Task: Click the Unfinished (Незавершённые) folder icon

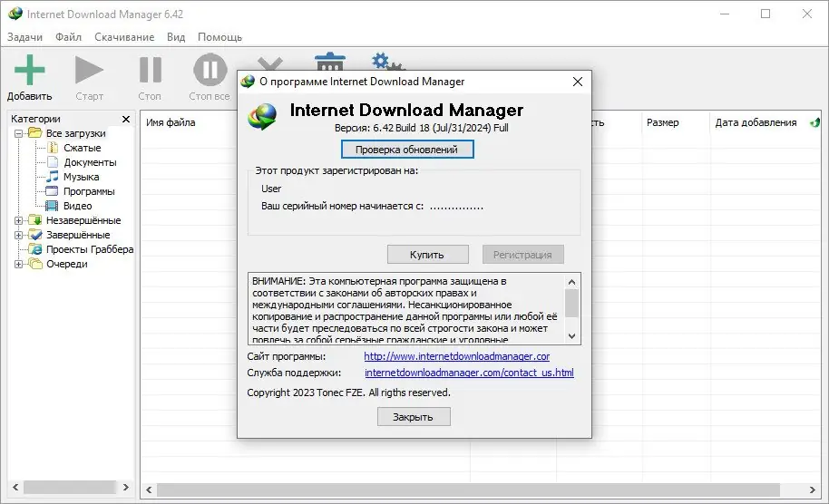Action: pos(34,219)
